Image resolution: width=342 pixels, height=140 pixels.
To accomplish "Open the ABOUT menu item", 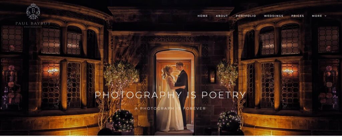I will 222,16.
